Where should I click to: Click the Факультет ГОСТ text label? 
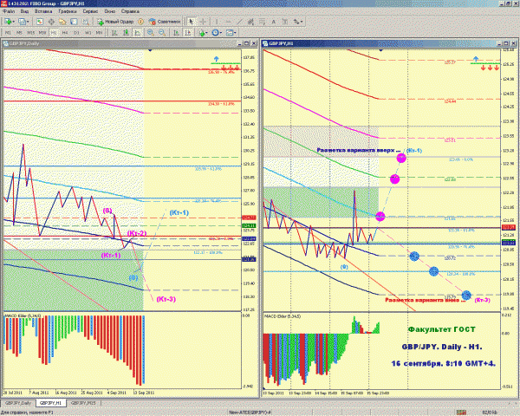tap(441, 329)
